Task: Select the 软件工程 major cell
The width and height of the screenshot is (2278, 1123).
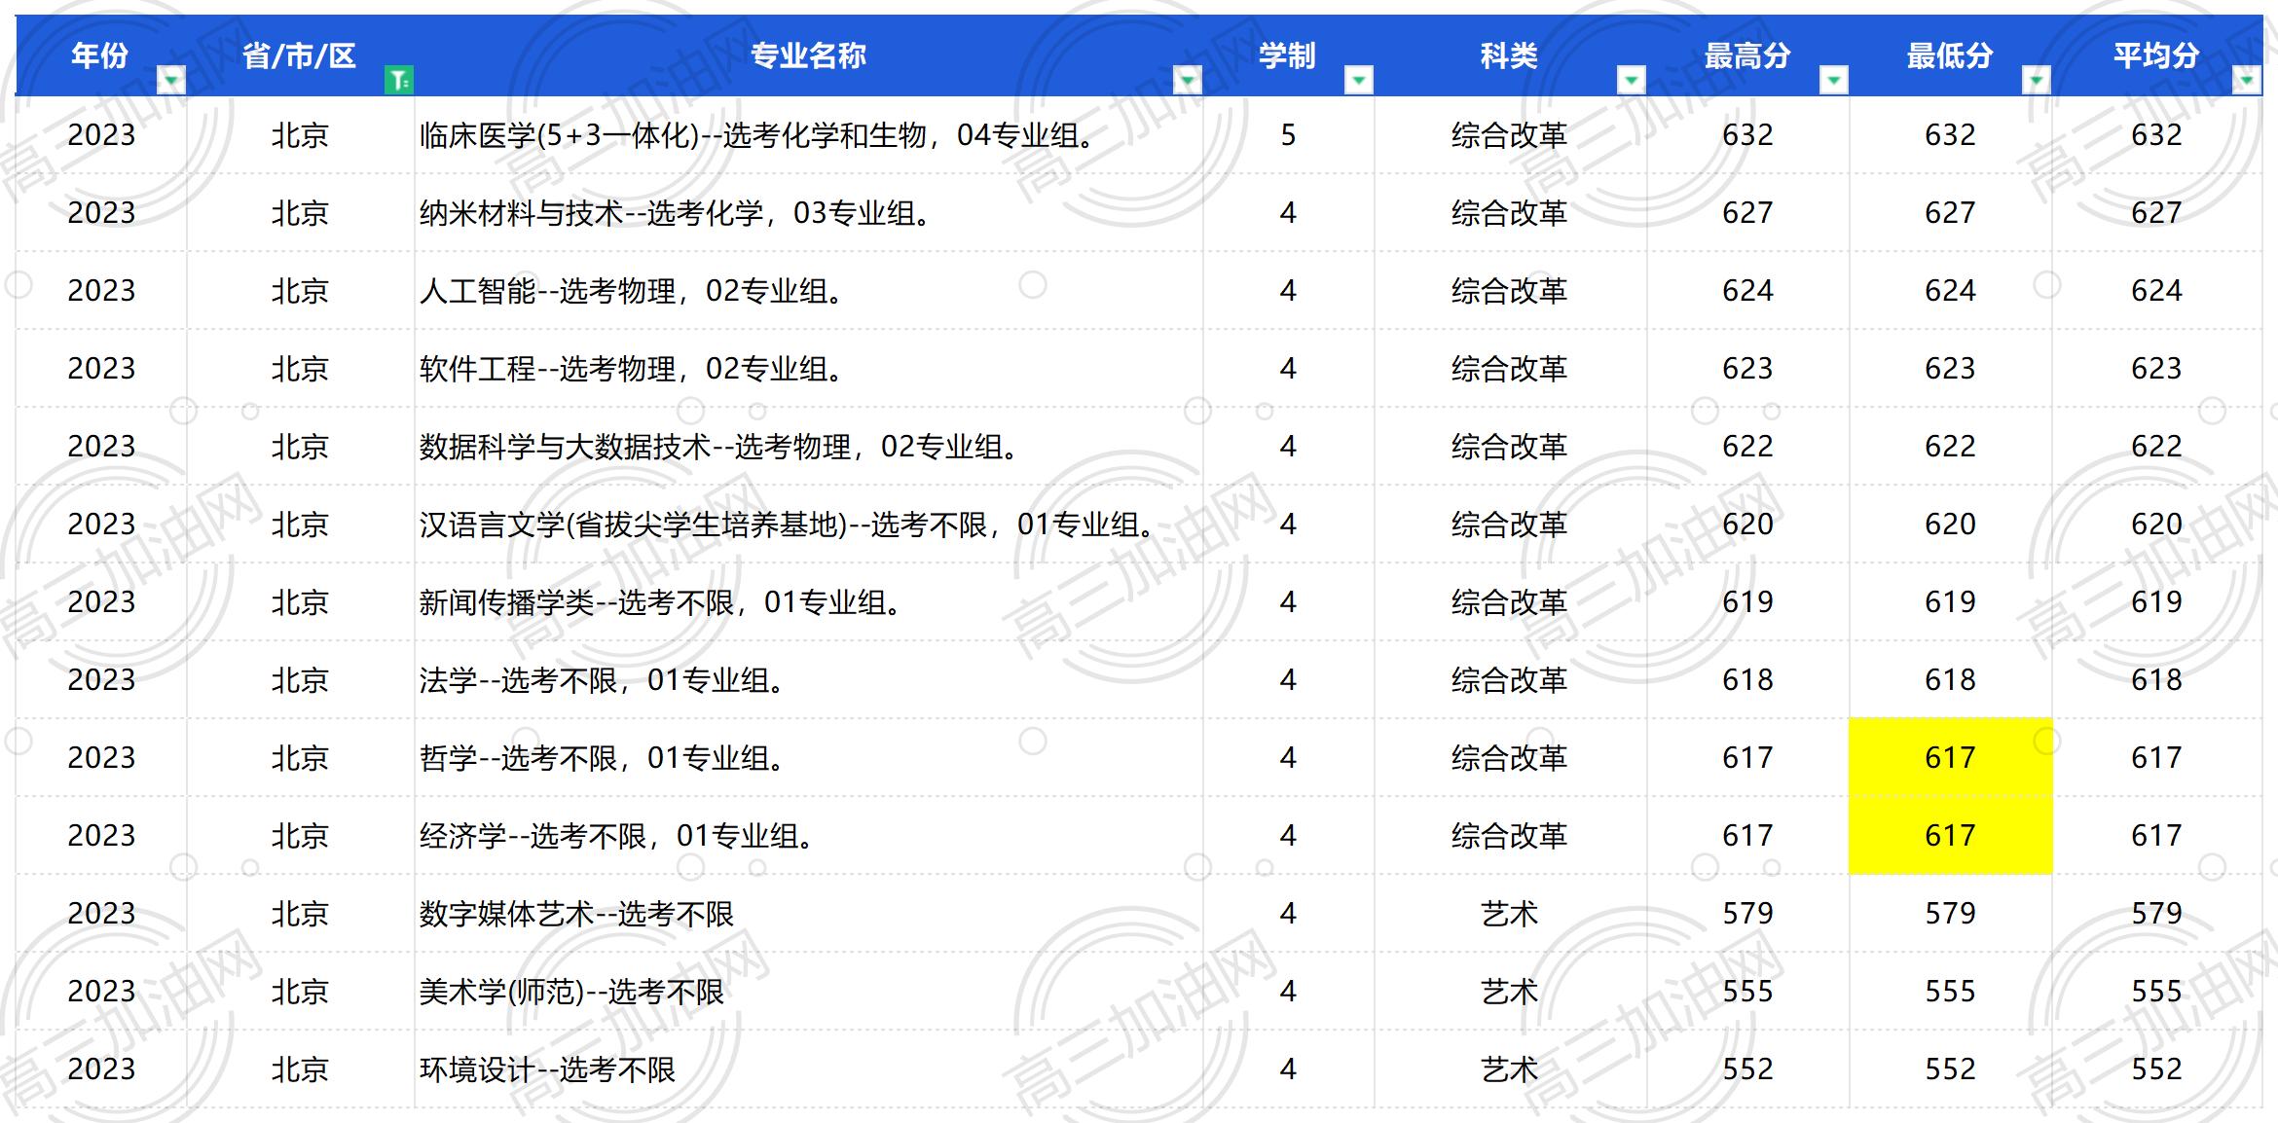Action: click(809, 369)
